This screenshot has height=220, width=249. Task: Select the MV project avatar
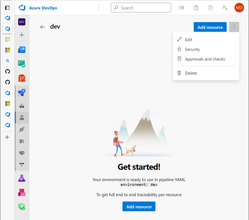pos(22,22)
